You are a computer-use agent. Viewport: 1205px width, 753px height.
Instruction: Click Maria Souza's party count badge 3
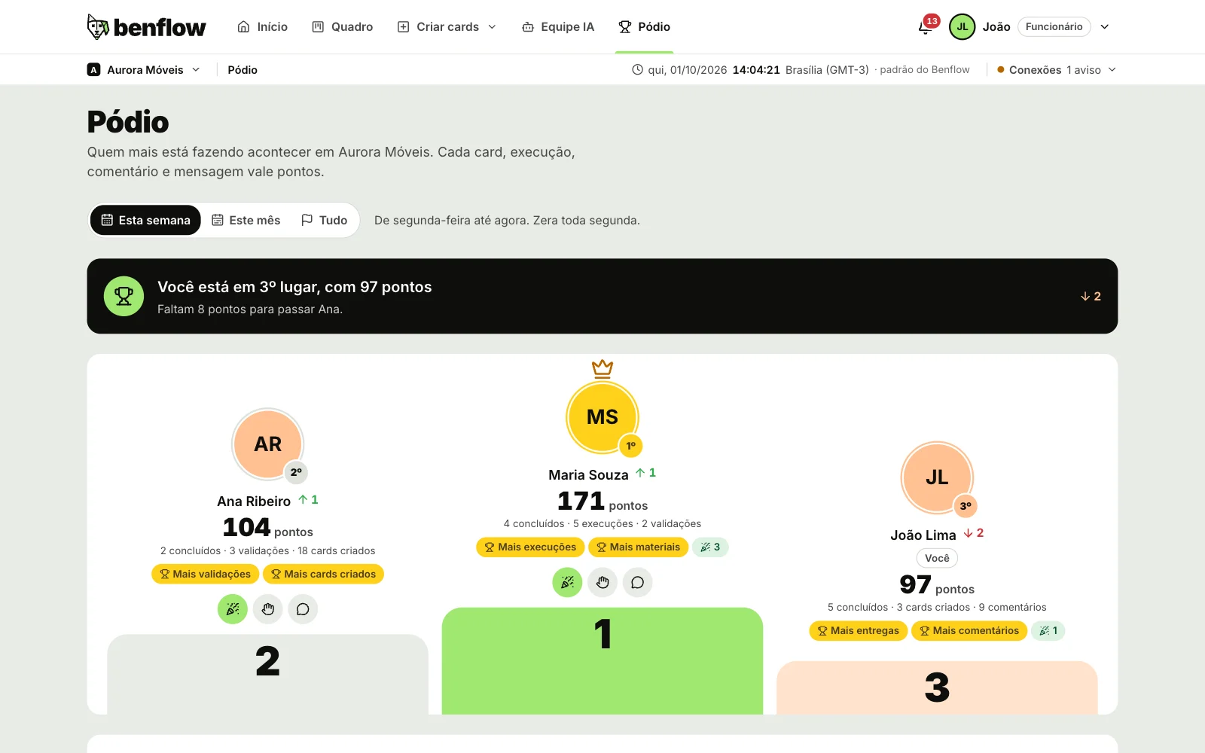tap(710, 547)
